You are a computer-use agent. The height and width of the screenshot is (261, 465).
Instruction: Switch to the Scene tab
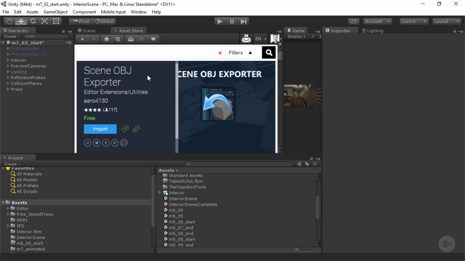click(x=86, y=31)
